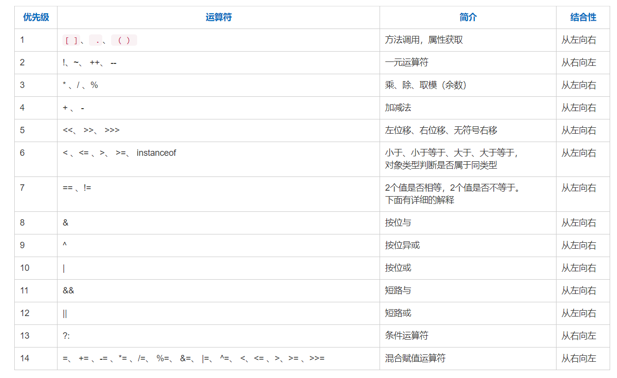Click the 短路或 description

(398, 314)
